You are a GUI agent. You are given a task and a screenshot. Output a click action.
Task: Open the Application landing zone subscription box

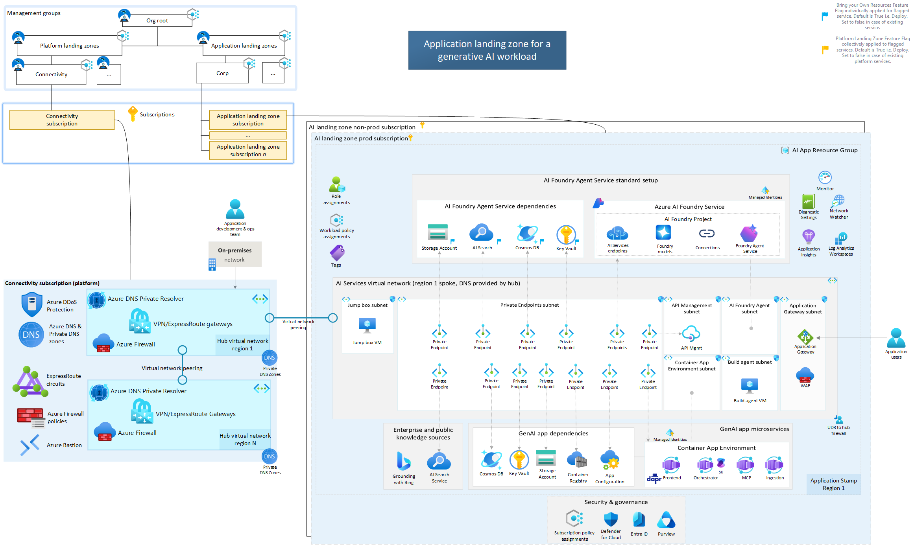coord(247,120)
